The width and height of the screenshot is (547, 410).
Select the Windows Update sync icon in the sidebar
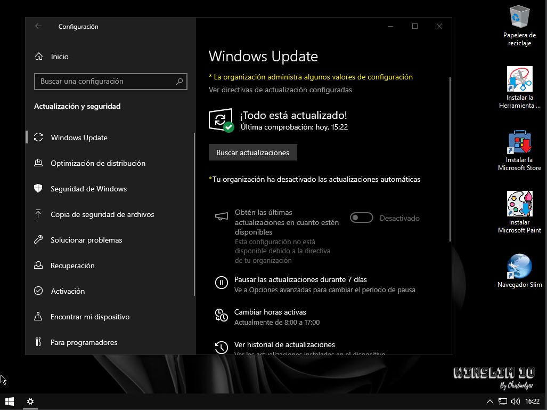pyautogui.click(x=38, y=137)
